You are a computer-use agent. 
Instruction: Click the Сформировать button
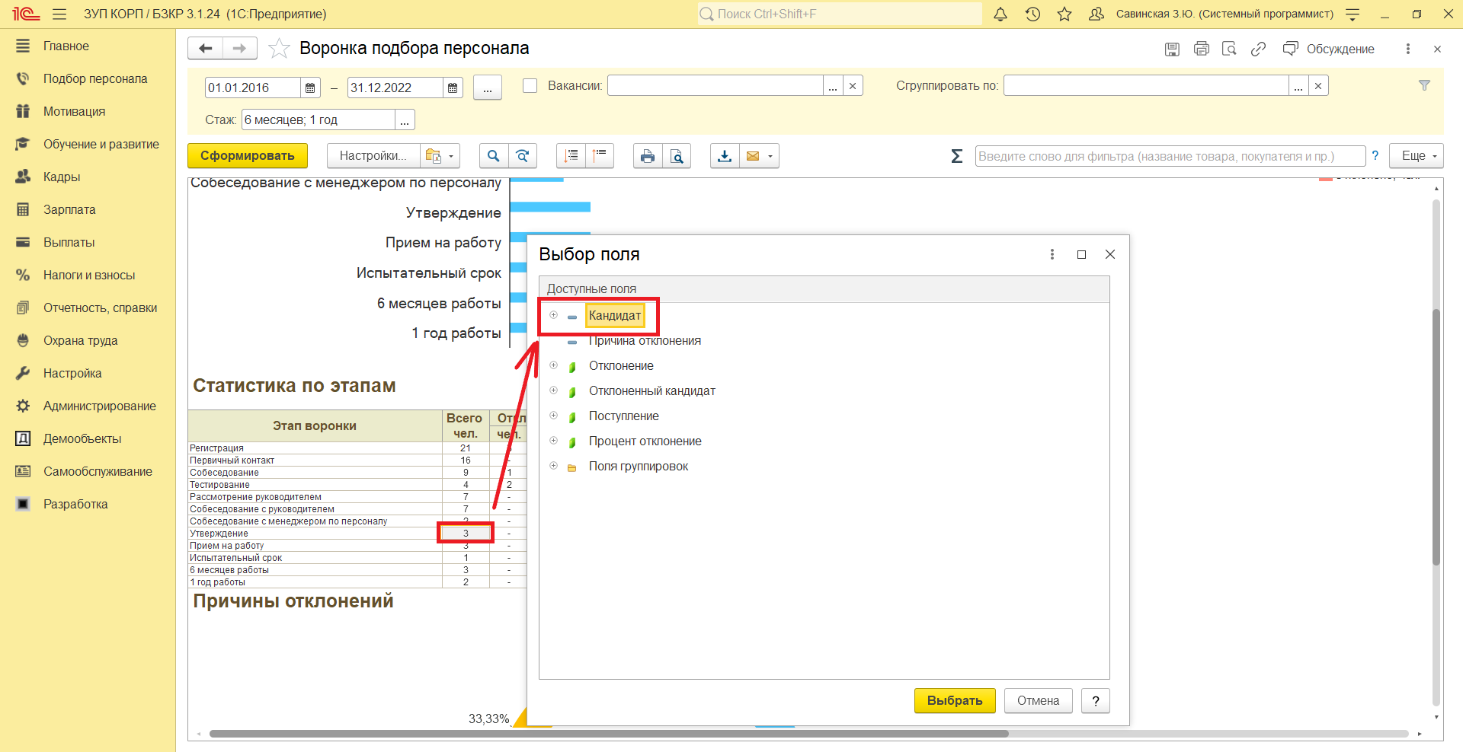pos(247,156)
